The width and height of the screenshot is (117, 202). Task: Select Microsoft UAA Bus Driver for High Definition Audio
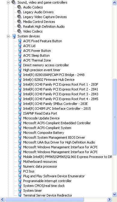tap(59, 142)
